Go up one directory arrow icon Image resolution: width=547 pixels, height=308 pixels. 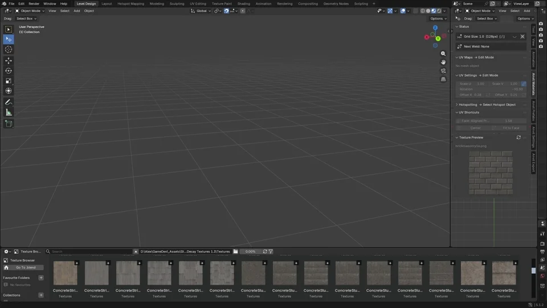pyautogui.click(x=136, y=252)
